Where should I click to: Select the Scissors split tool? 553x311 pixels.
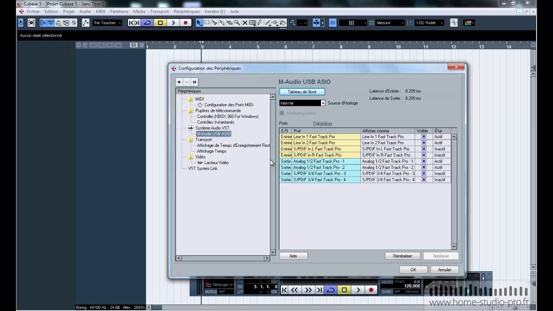tap(214, 23)
